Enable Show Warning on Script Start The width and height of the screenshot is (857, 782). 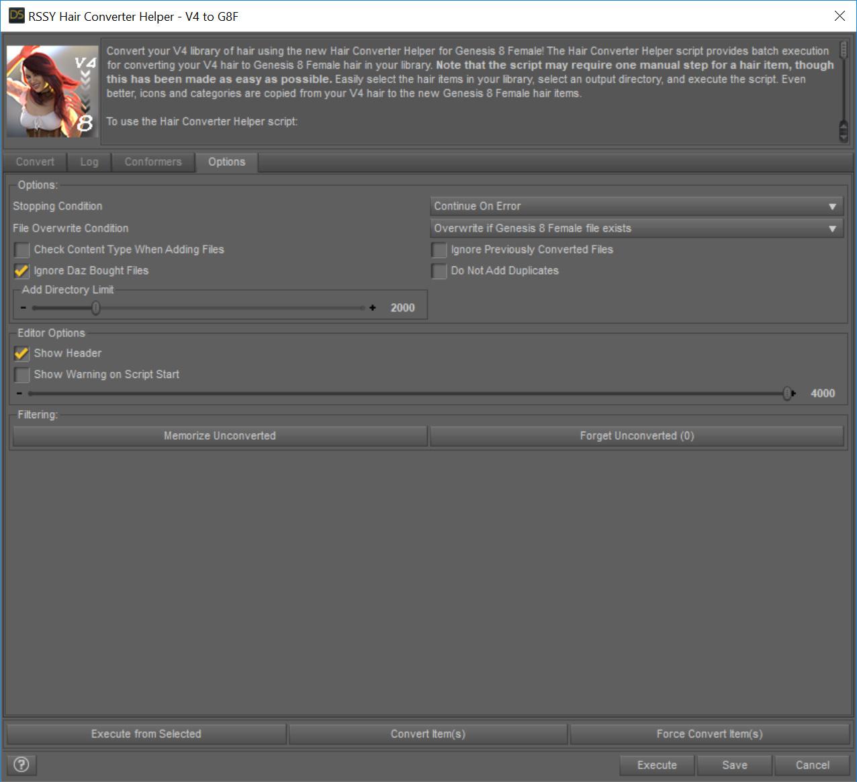(22, 375)
